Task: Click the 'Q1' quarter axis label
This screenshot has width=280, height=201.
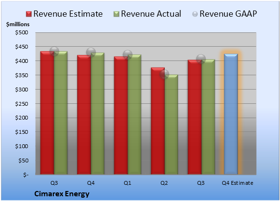Action: point(128,183)
